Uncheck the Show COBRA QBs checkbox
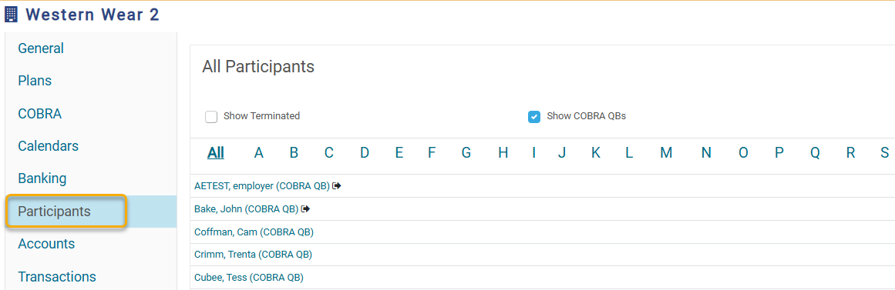Viewport: 895px width, 290px height. click(534, 117)
